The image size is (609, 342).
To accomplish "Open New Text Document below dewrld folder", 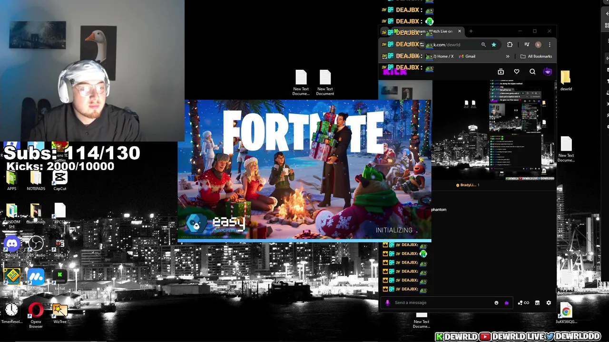I will 566,150.
